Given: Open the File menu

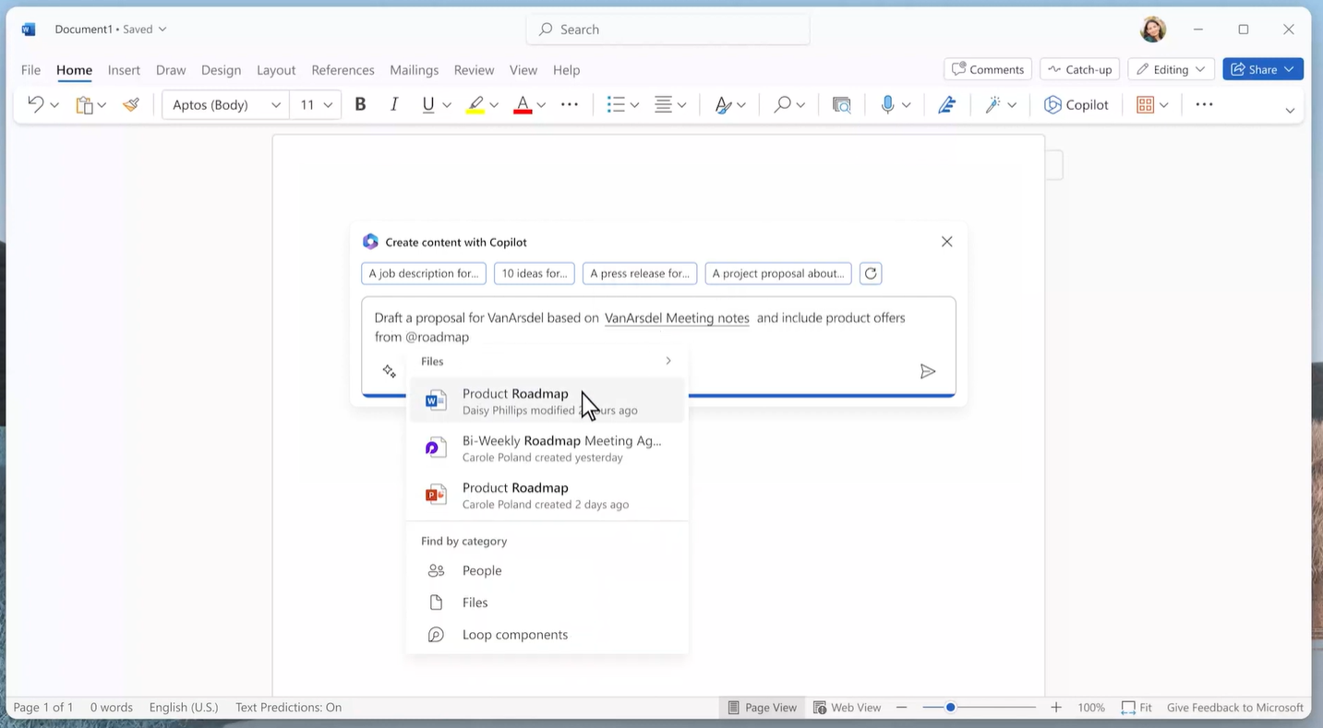Looking at the screenshot, I should click(x=30, y=70).
